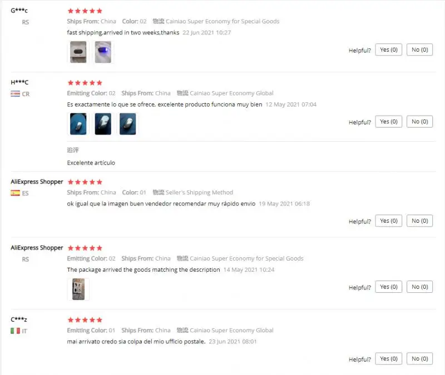Image resolution: width=445 pixels, height=375 pixels.
Task: Click five-star rating of C***z review
Action: click(x=85, y=320)
